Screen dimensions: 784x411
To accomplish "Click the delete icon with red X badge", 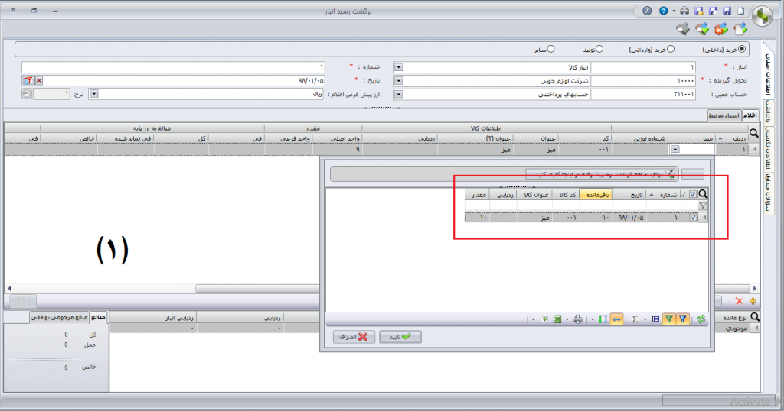I will point(720,30).
